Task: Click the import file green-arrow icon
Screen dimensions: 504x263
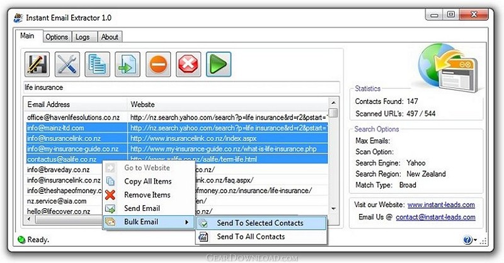Action: [x=128, y=64]
